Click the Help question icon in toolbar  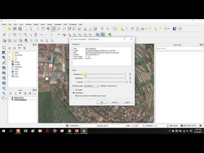point(180,29)
